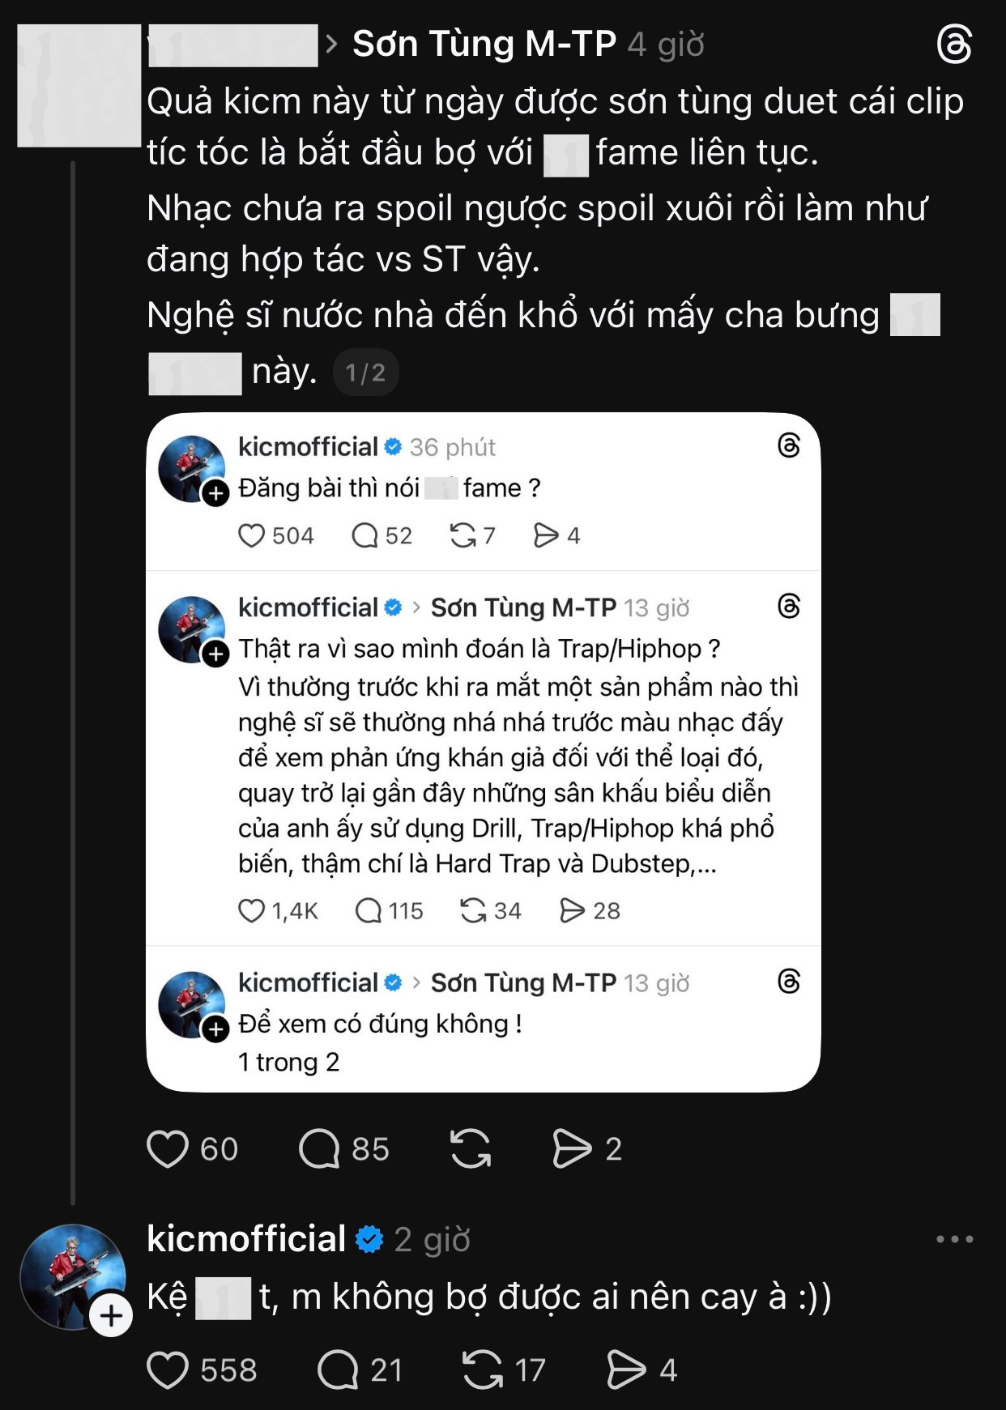Follow kicmofficial via the plus badge on bottom avatar
The image size is (1006, 1410).
pyautogui.click(x=111, y=1315)
